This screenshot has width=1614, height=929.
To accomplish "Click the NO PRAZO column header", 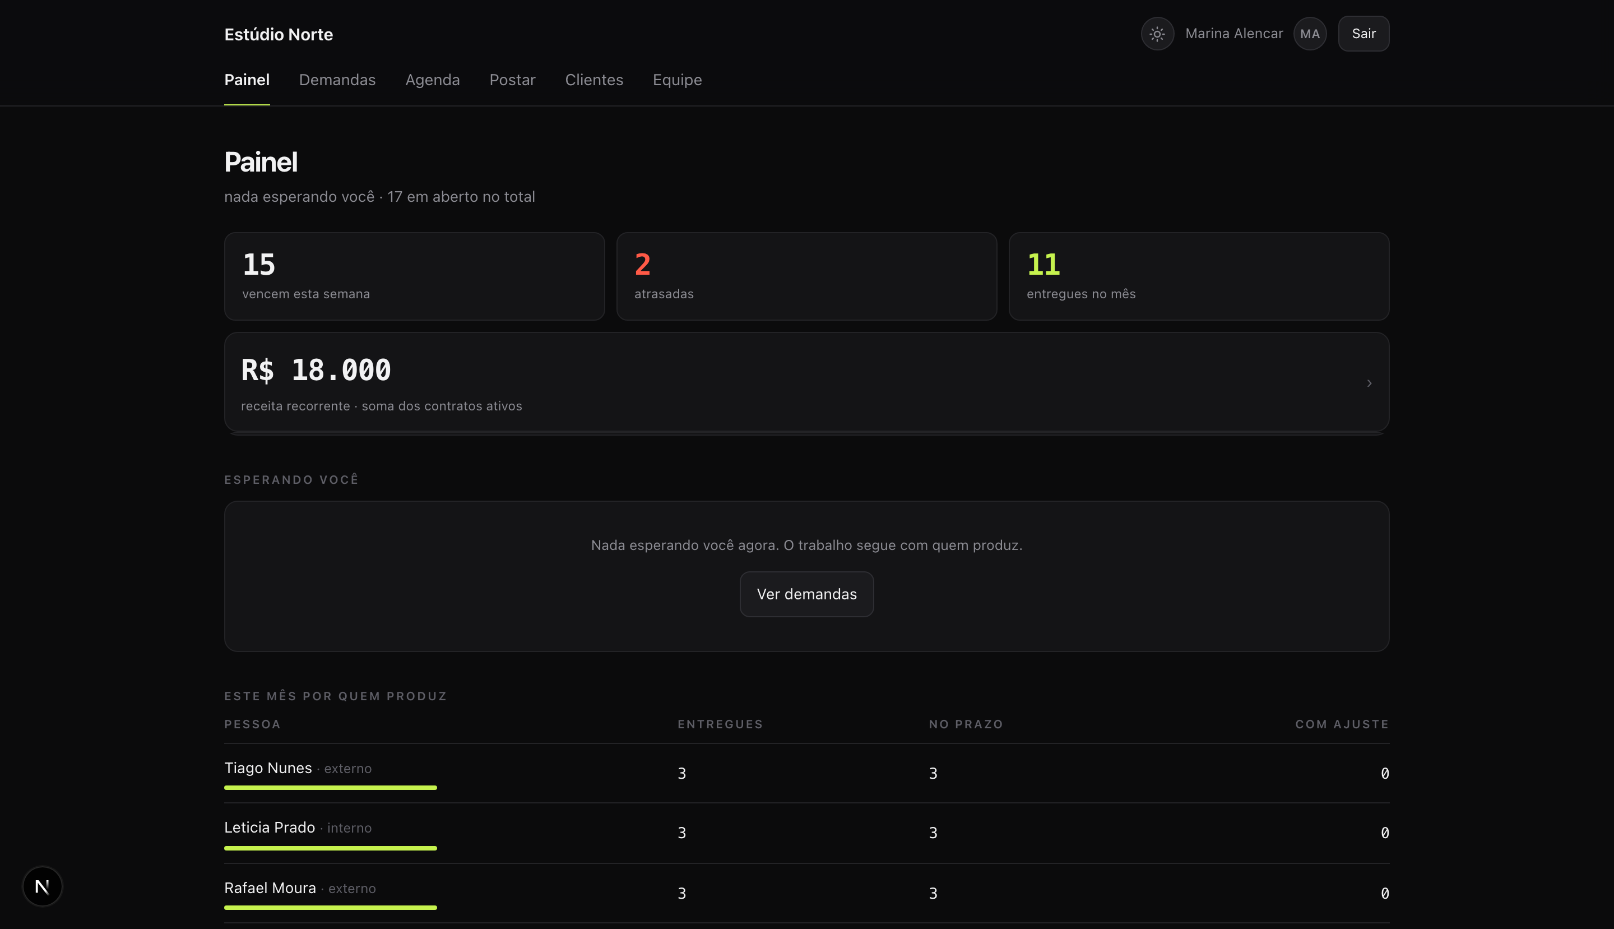I will pyautogui.click(x=966, y=724).
